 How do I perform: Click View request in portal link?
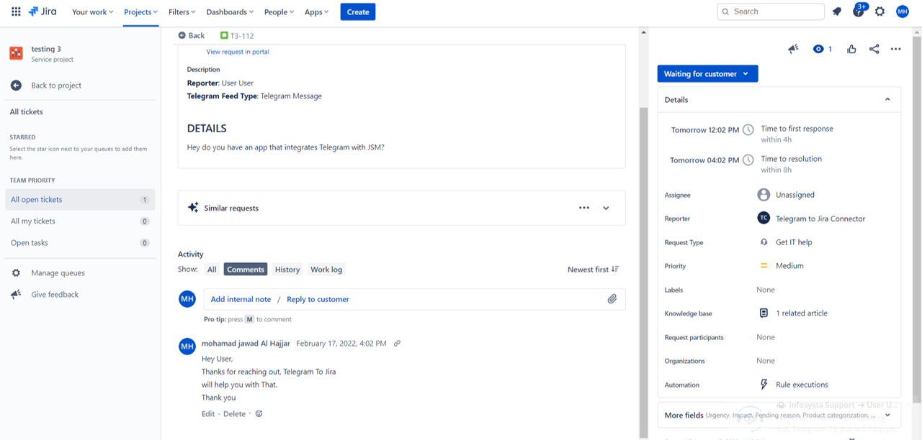tap(238, 52)
